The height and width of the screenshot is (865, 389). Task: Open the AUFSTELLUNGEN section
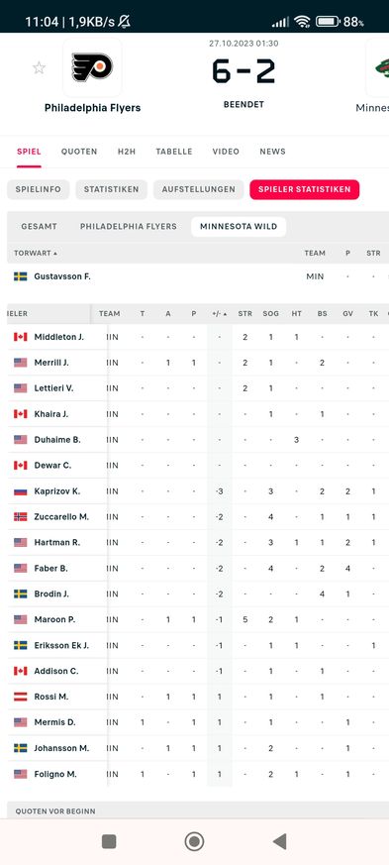(x=198, y=189)
